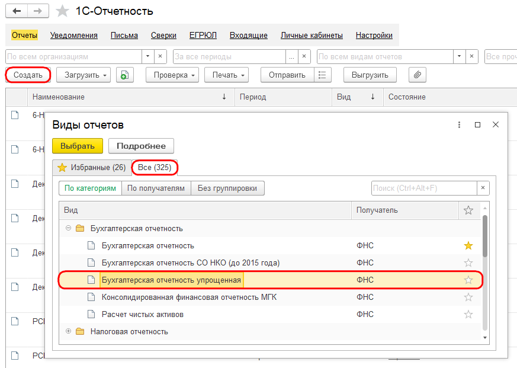The height and width of the screenshot is (368, 517).
Task: Click the star column header icon
Action: [468, 210]
